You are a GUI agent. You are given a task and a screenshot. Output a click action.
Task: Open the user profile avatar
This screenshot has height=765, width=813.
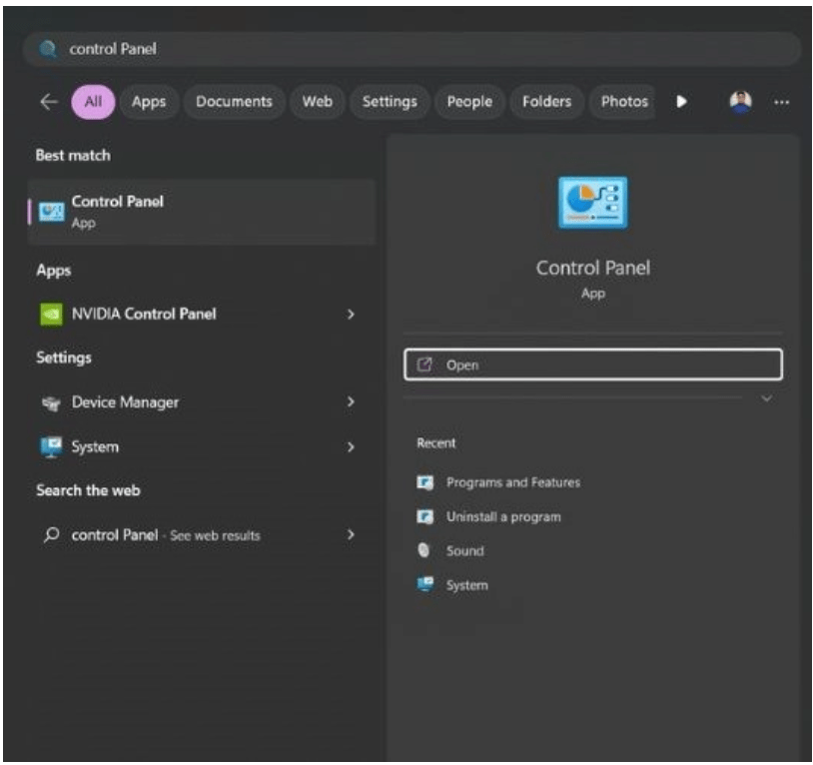[740, 102]
